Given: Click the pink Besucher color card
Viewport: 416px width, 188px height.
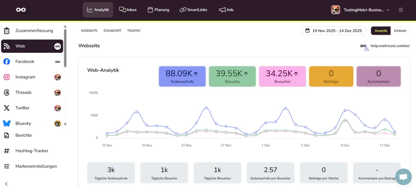Looking at the screenshot, I should [x=282, y=77].
